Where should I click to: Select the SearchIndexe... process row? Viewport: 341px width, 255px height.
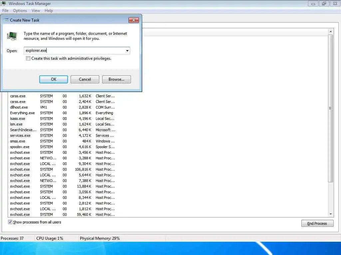(62, 130)
